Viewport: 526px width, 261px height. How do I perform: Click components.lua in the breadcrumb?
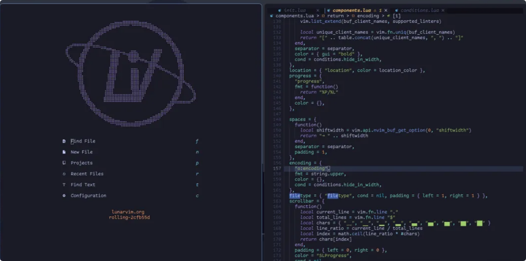tap(295, 16)
